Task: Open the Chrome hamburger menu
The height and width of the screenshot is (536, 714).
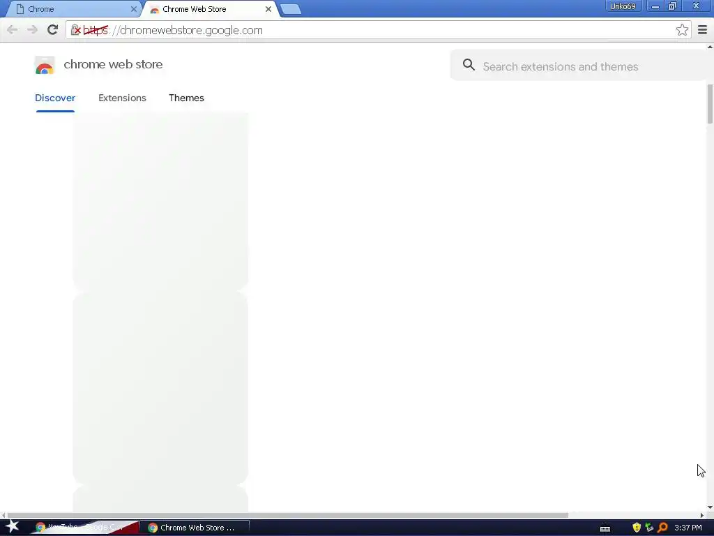Action: point(702,30)
